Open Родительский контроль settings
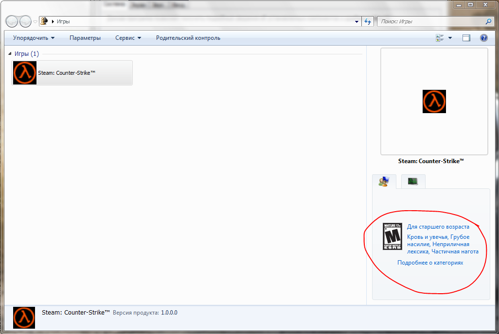499x334 pixels. pos(188,38)
